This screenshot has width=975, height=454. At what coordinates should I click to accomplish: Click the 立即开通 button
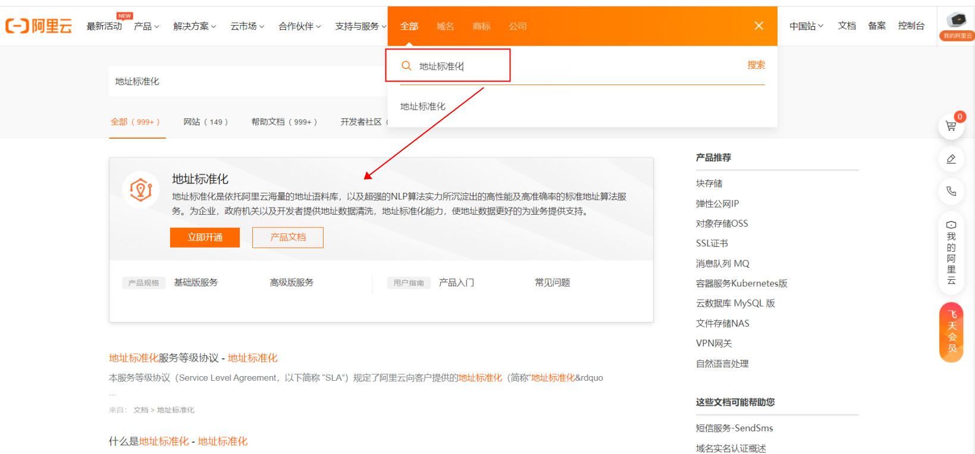[x=205, y=237]
